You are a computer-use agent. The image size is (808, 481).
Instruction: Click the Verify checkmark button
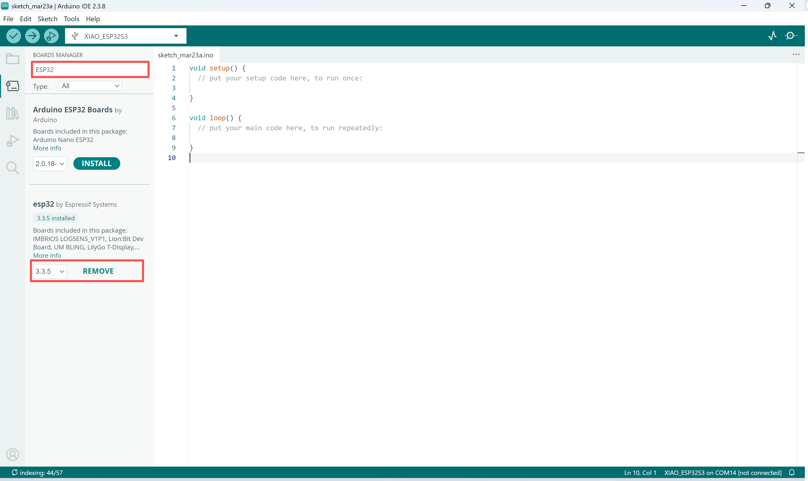point(13,36)
